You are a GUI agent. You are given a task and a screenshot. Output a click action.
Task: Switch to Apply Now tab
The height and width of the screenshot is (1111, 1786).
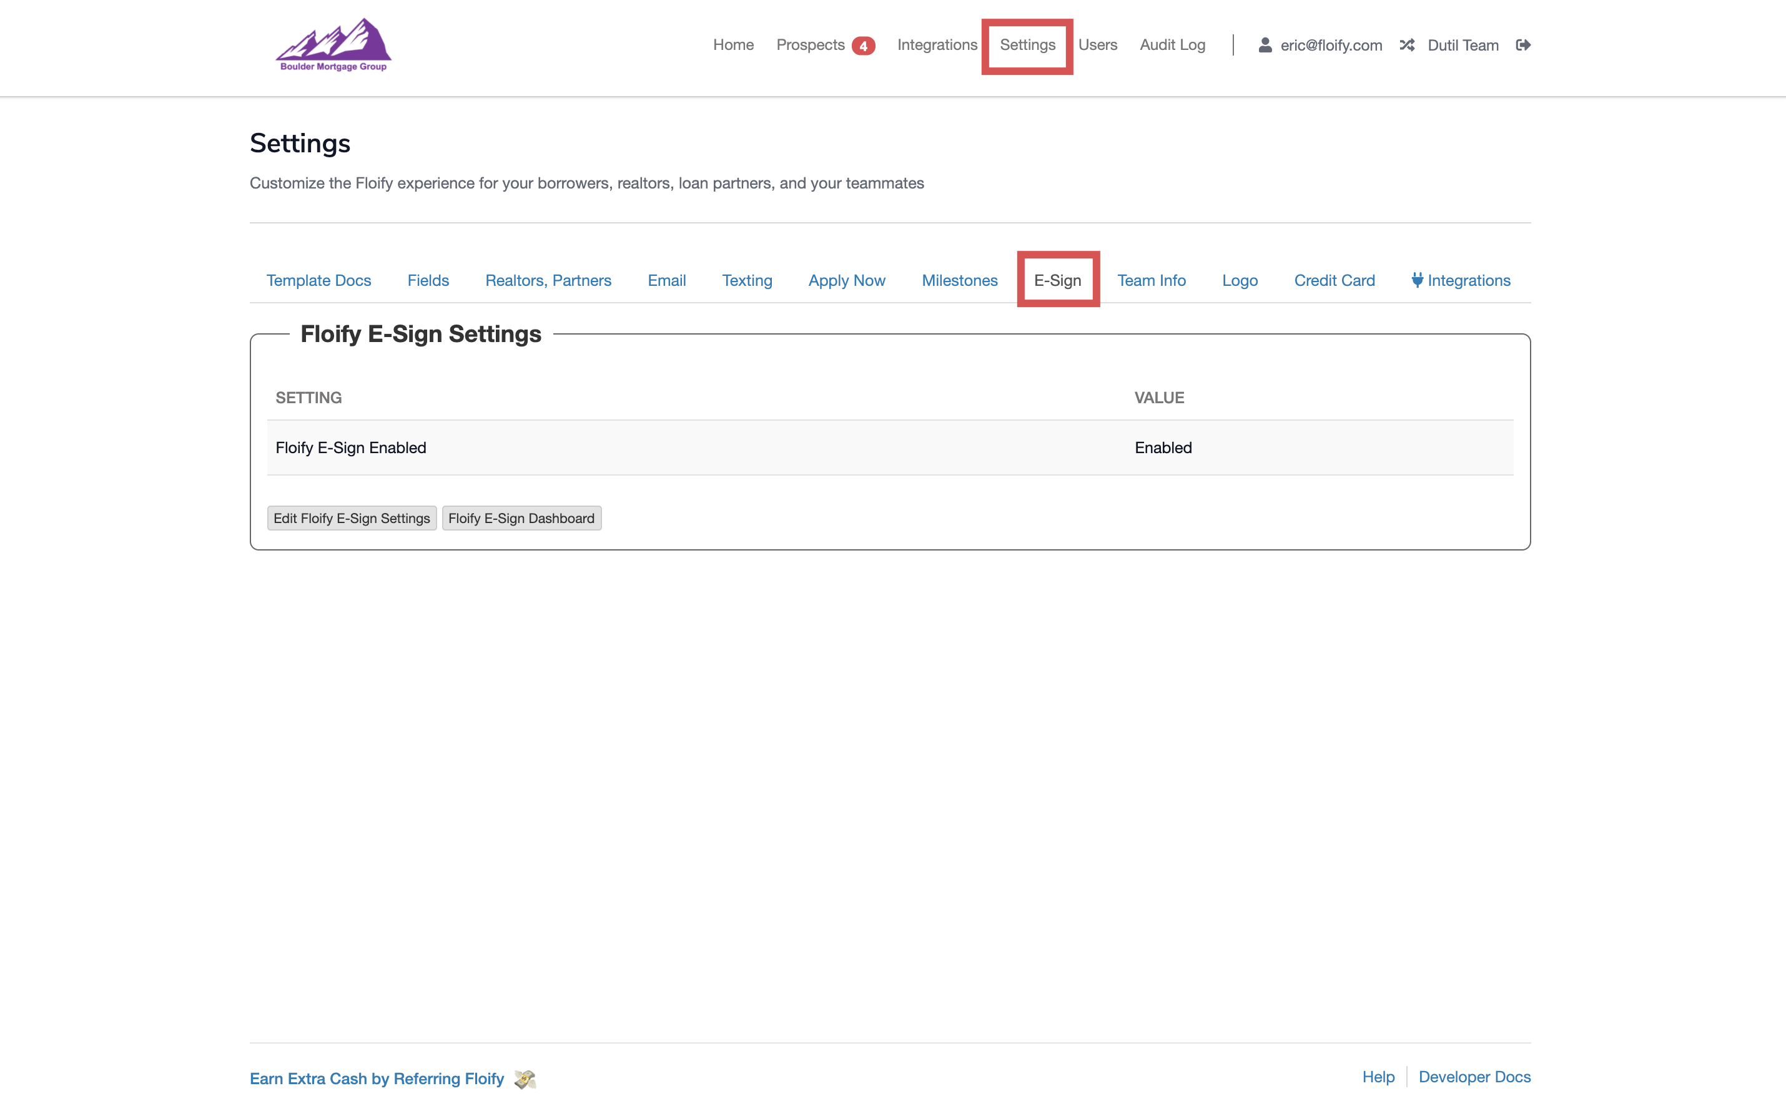coord(847,280)
